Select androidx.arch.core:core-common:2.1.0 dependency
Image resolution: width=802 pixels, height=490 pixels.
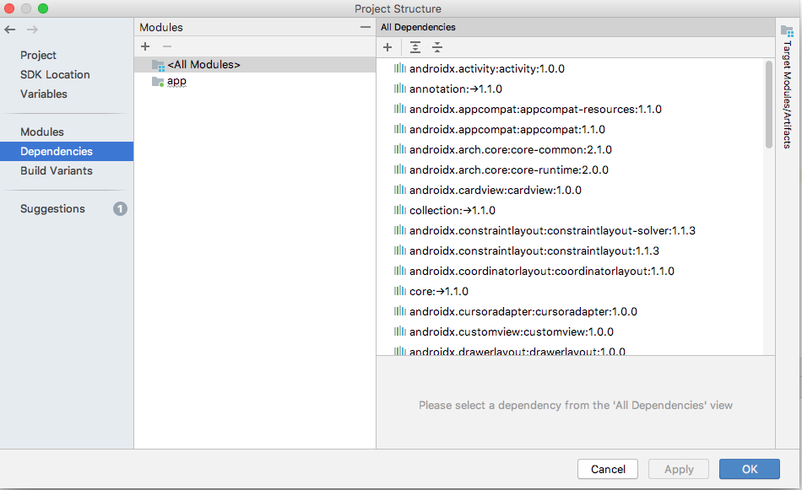[511, 150]
